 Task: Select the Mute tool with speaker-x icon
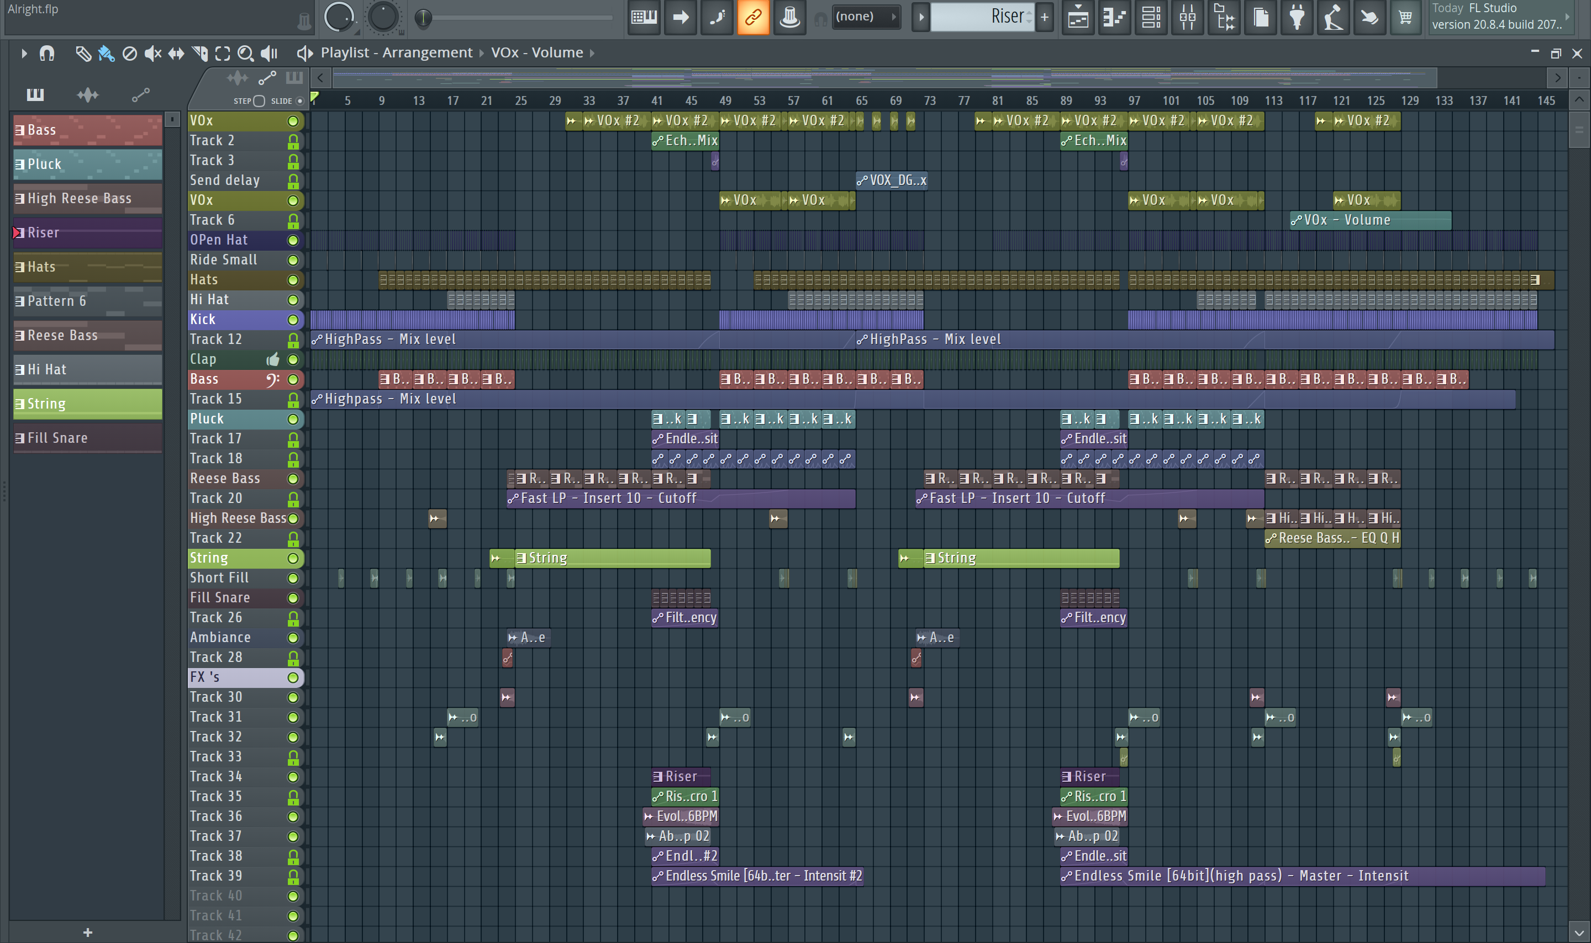152,54
